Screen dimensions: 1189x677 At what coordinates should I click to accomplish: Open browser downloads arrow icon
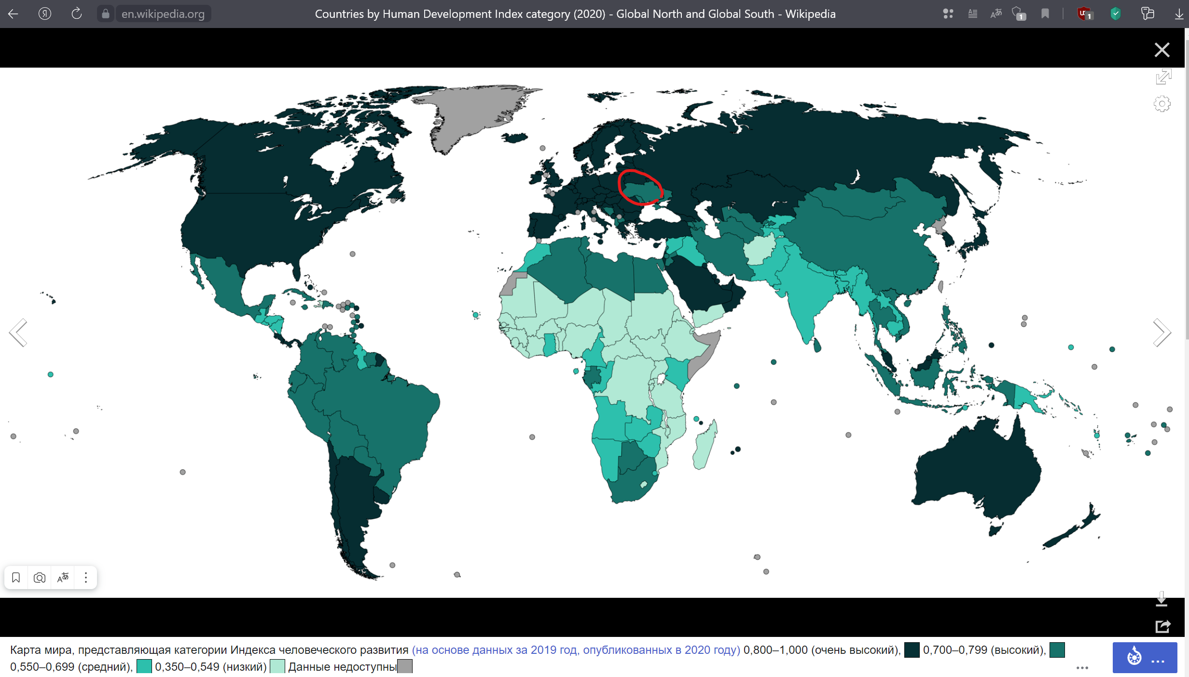pyautogui.click(x=1178, y=14)
